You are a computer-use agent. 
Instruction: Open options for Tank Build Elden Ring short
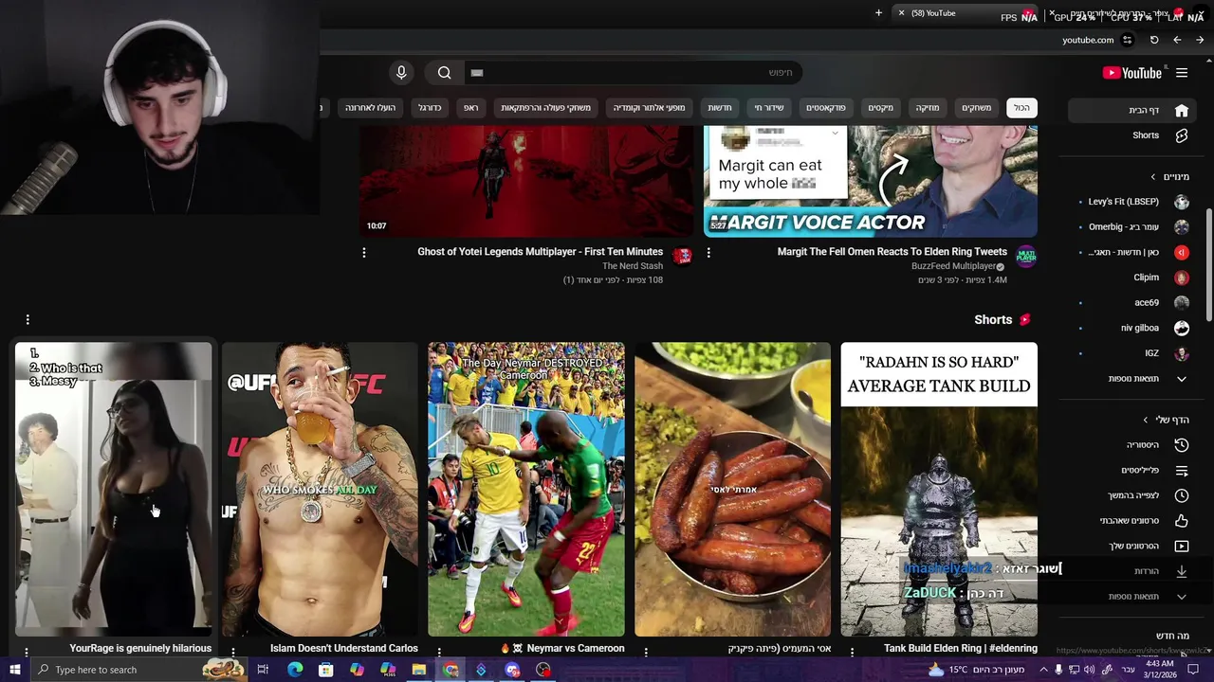(852, 652)
